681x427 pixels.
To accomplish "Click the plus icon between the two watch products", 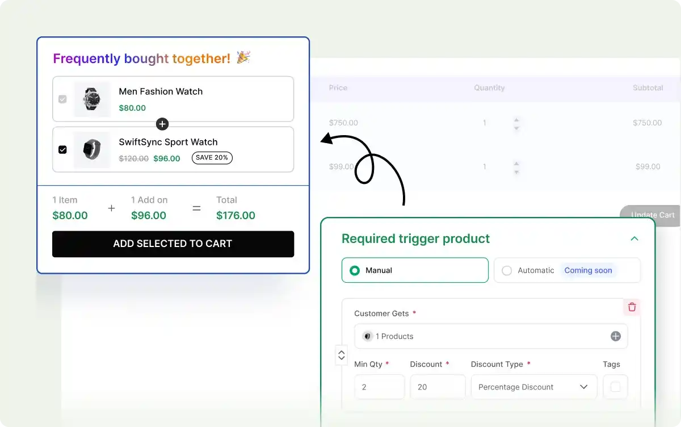I will tap(162, 124).
